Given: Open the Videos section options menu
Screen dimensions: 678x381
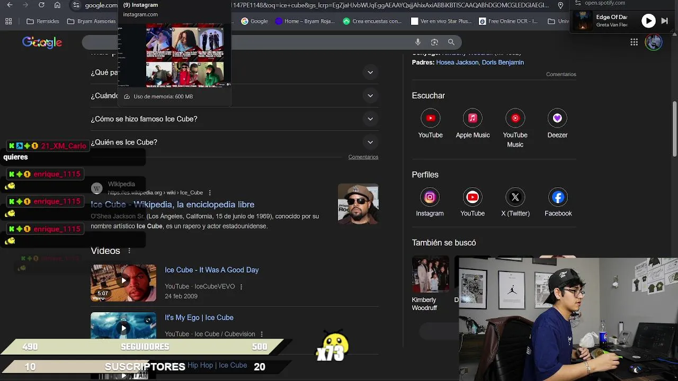Looking at the screenshot, I should [129, 251].
